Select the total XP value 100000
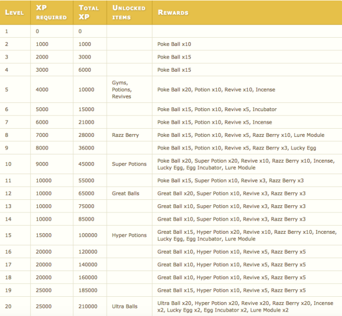 [x=88, y=235]
